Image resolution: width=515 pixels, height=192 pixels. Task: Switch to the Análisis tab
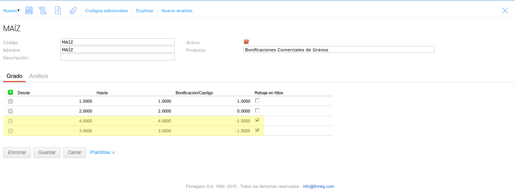[39, 76]
